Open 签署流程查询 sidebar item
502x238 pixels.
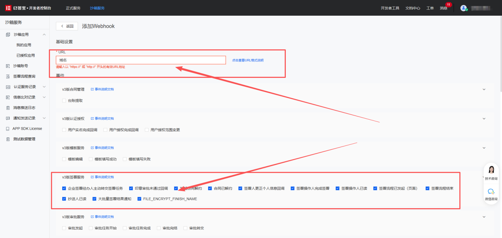pos(24,77)
